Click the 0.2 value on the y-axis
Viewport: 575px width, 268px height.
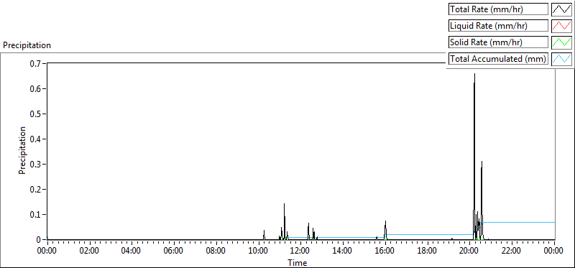pyautogui.click(x=36, y=190)
